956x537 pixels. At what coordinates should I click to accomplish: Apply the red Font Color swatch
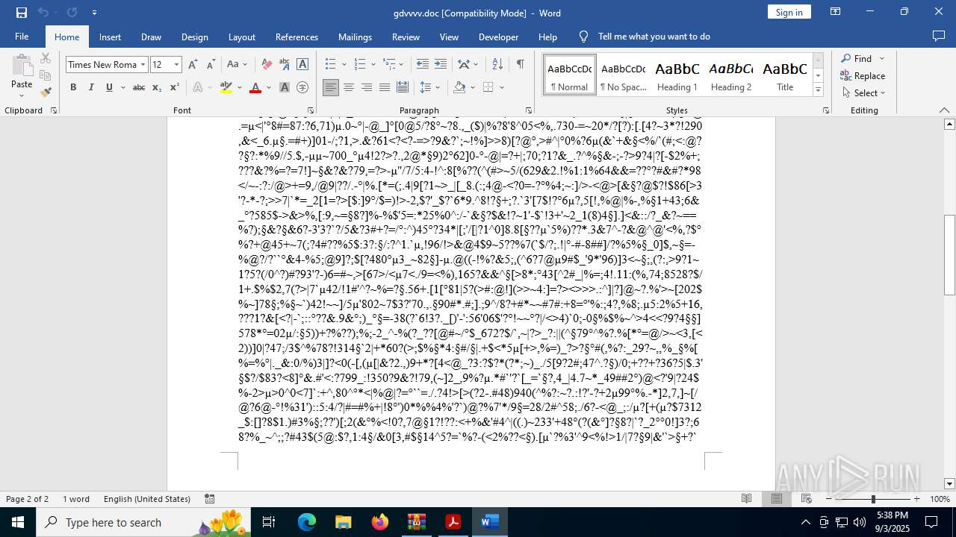pyautogui.click(x=255, y=87)
